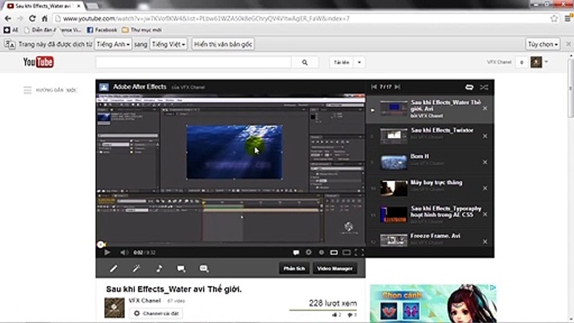The height and width of the screenshot is (323, 574).
Task: Enter fullscreen mode icon
Action: coord(359,253)
